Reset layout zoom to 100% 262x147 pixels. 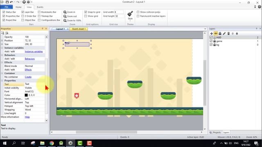pos(72,20)
